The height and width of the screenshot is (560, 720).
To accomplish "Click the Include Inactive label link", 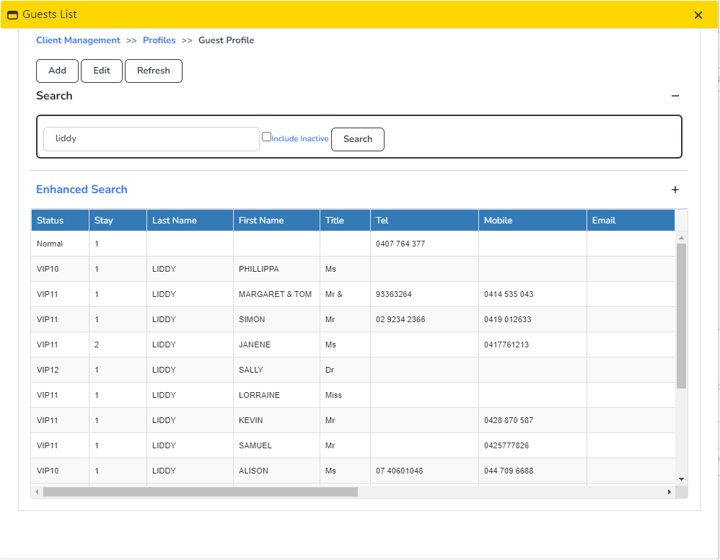I will [300, 138].
